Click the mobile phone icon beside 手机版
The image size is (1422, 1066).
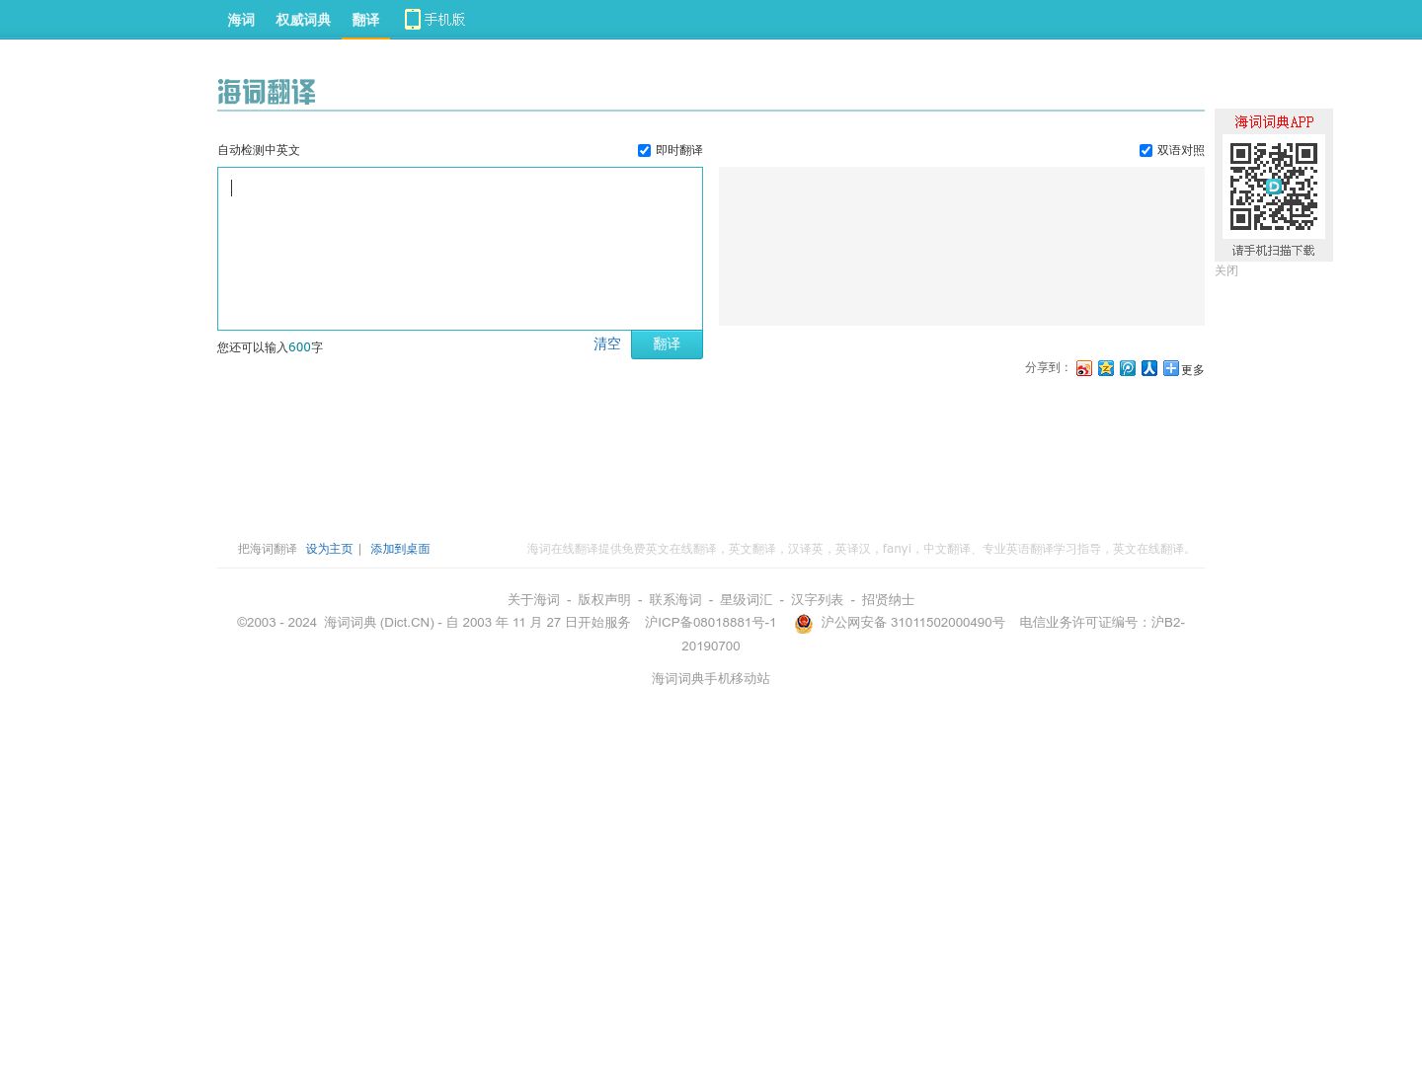(x=413, y=19)
